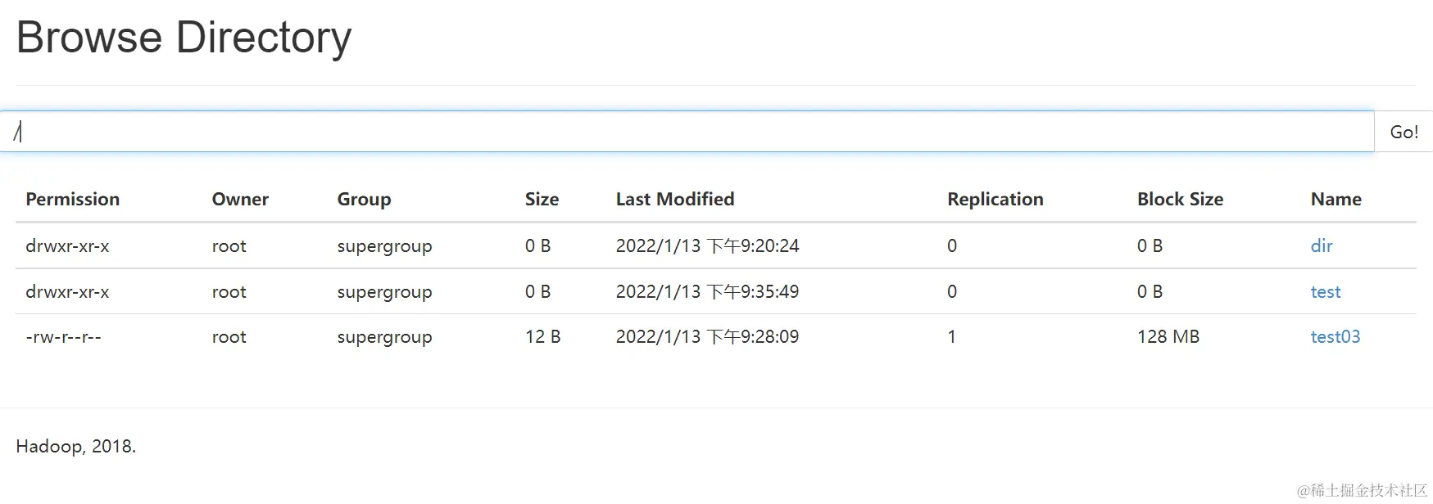Click owner root in dir row
Image resolution: width=1433 pixels, height=504 pixels.
[x=229, y=245]
